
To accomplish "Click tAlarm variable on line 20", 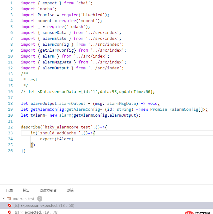I will pyautogui.click(x=38, y=115).
